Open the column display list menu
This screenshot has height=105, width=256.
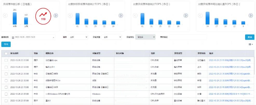pos(251,44)
